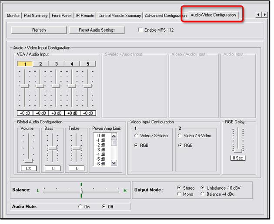Open the Control Module Summary tab
The width and height of the screenshot is (274, 224).
120,16
